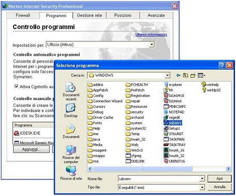Switch to the Posizioni tab
The width and height of the screenshot is (236, 196).
click(123, 15)
